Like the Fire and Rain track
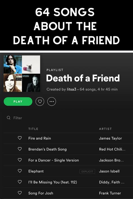 coord(20,138)
